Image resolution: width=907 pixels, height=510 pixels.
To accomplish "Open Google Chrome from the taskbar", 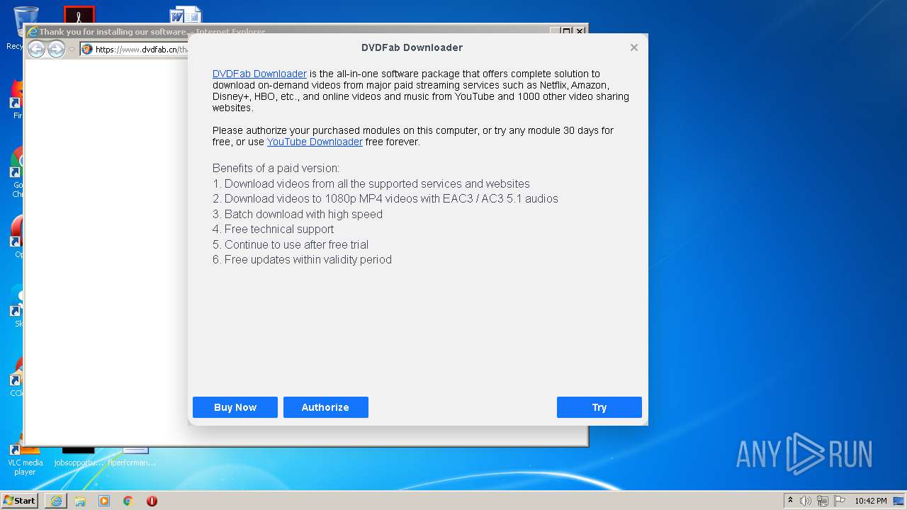I will click(x=128, y=501).
